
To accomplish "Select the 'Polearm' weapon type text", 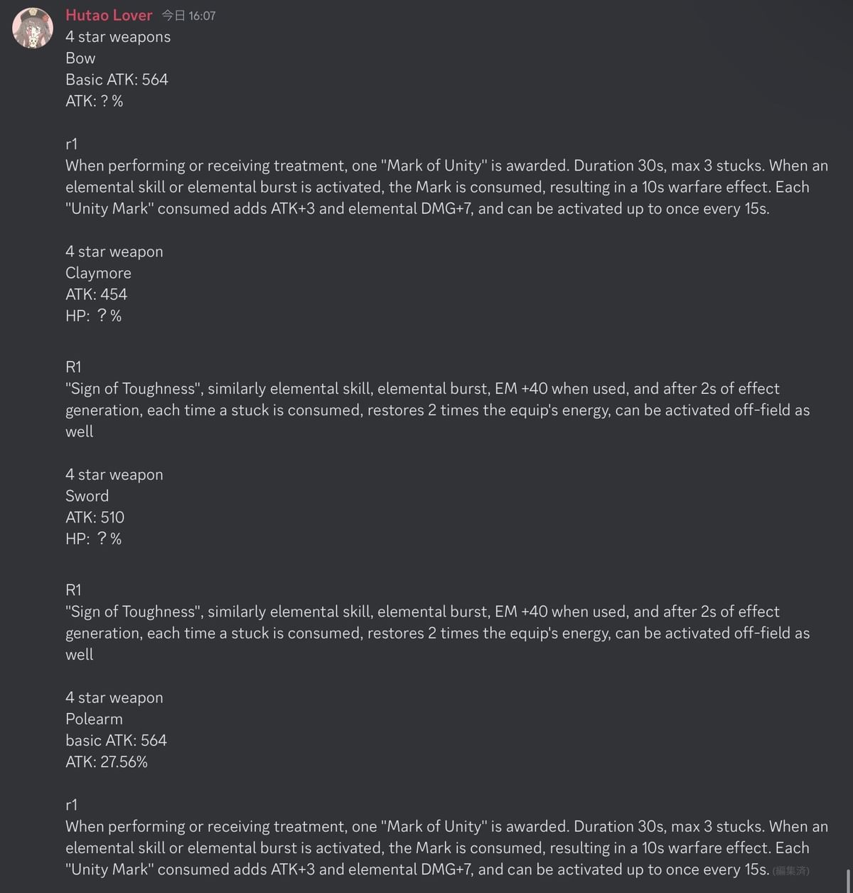I will (x=94, y=719).
